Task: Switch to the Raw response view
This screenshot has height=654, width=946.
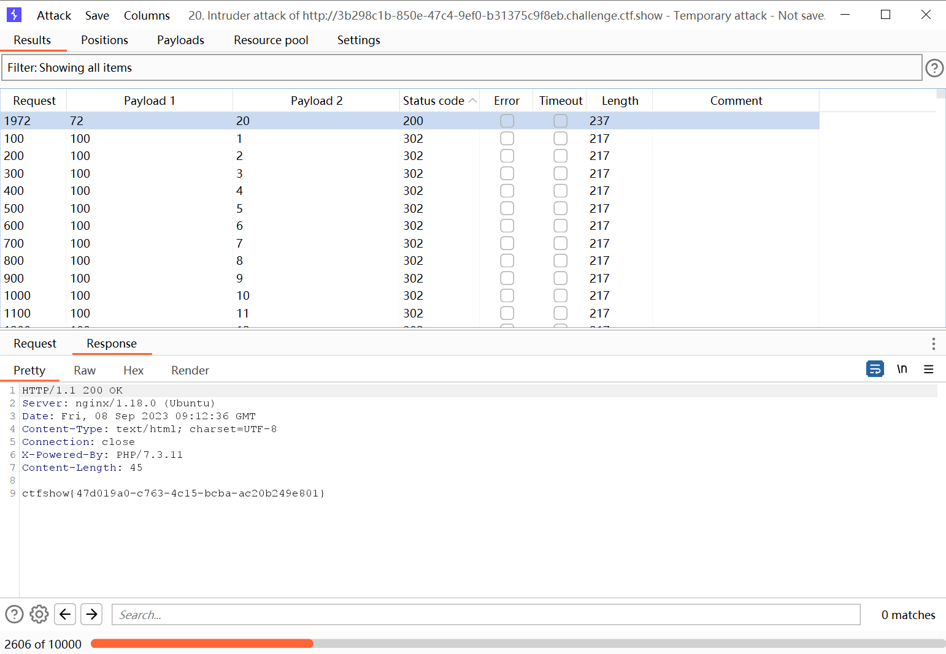Action: point(85,370)
